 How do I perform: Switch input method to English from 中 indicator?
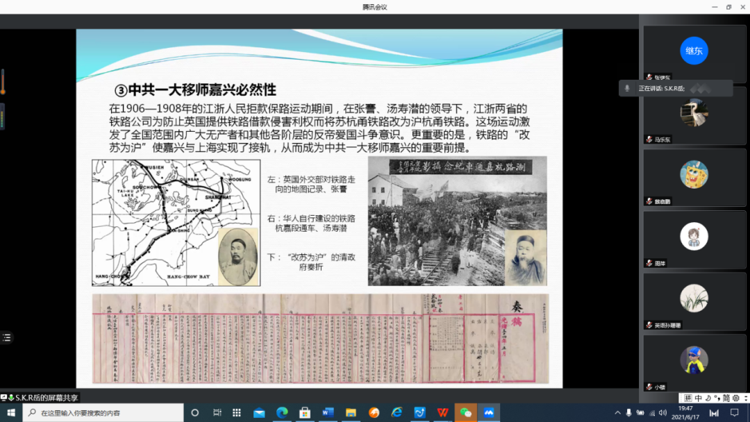coord(697,398)
